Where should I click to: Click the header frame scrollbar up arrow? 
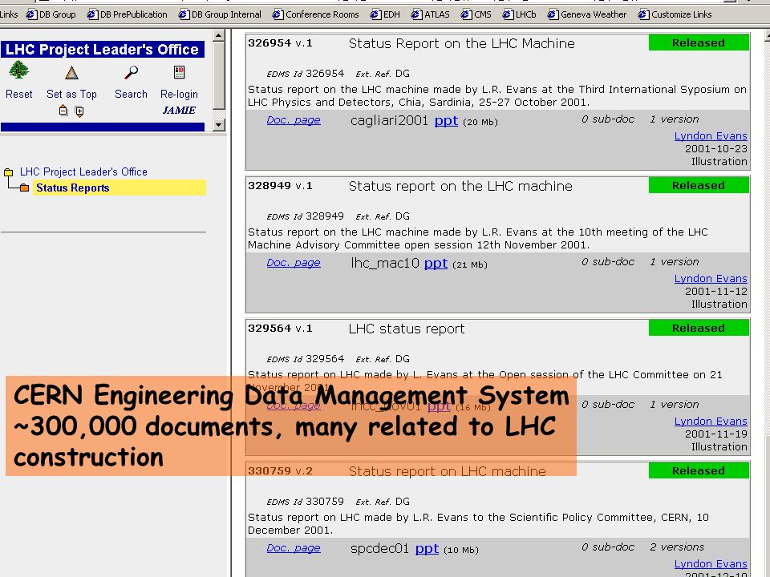(219, 35)
